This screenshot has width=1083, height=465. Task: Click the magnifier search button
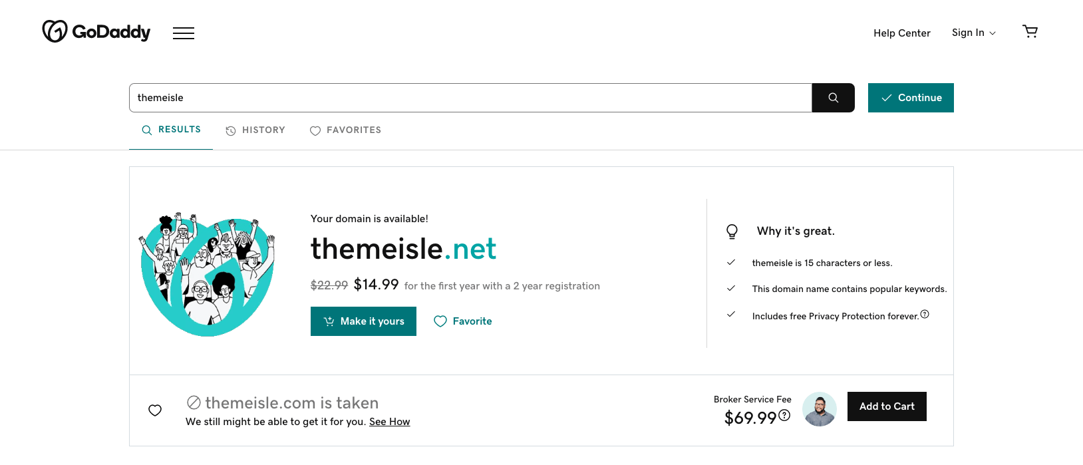(x=833, y=98)
